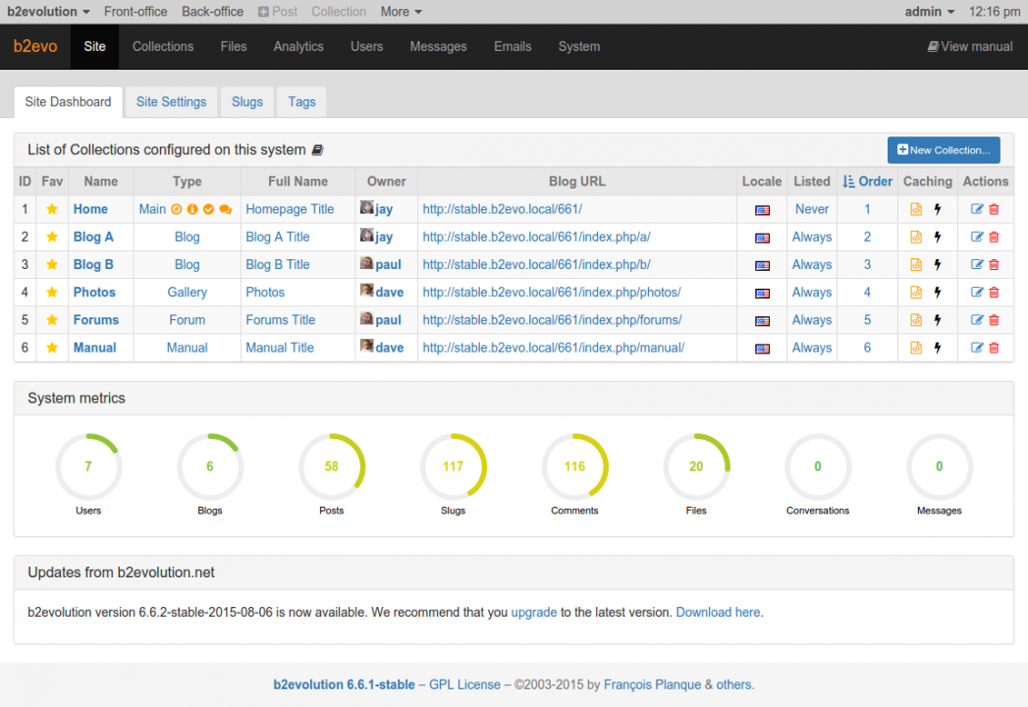Go to Collections in the main menu

[163, 46]
